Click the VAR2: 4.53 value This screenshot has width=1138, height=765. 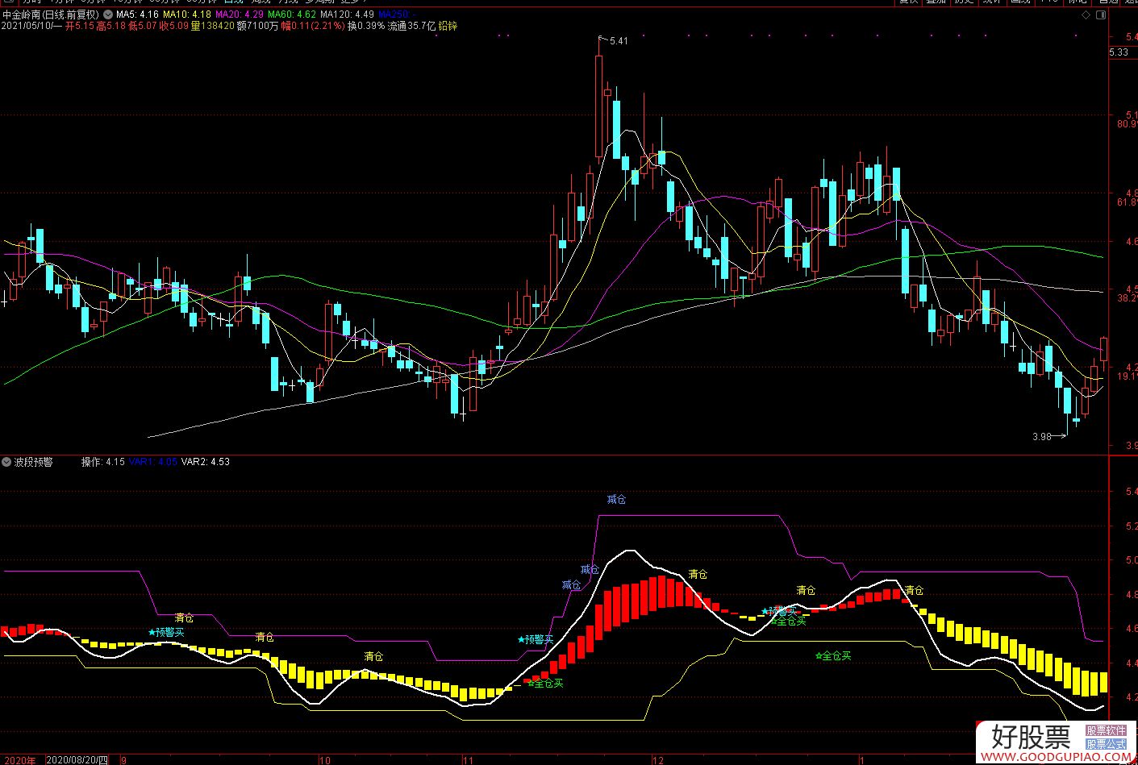(x=206, y=462)
